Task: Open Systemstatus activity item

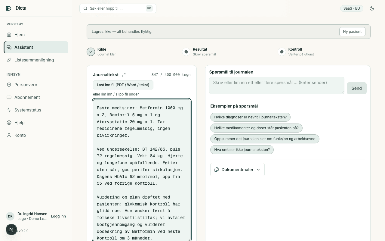Action: pos(36,110)
